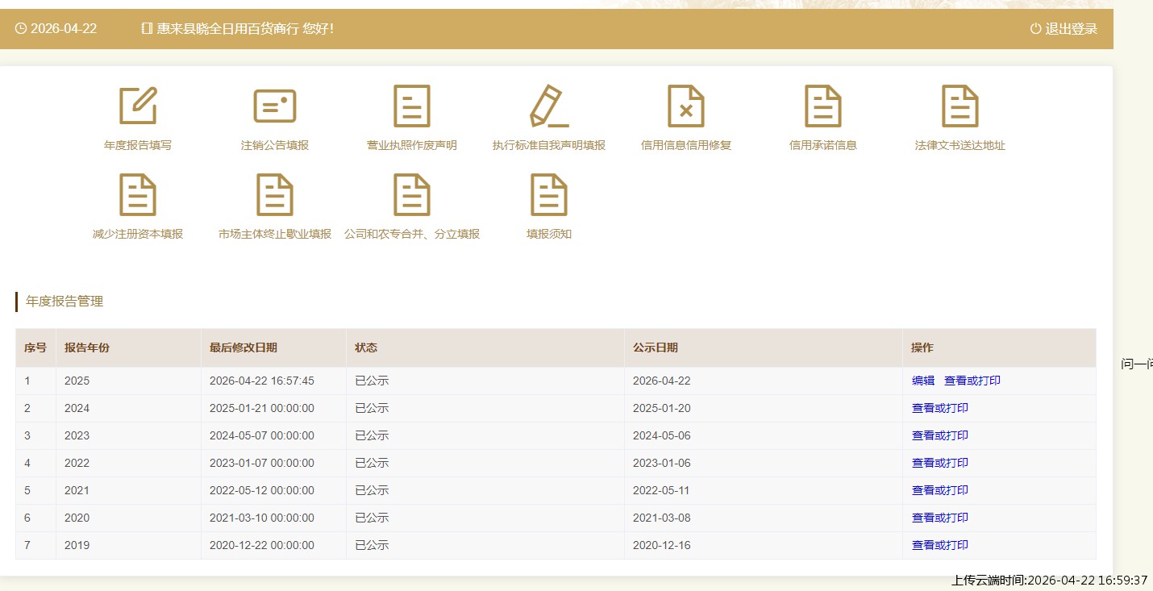Click 公司和农专合并、分立填报 icon

[412, 195]
